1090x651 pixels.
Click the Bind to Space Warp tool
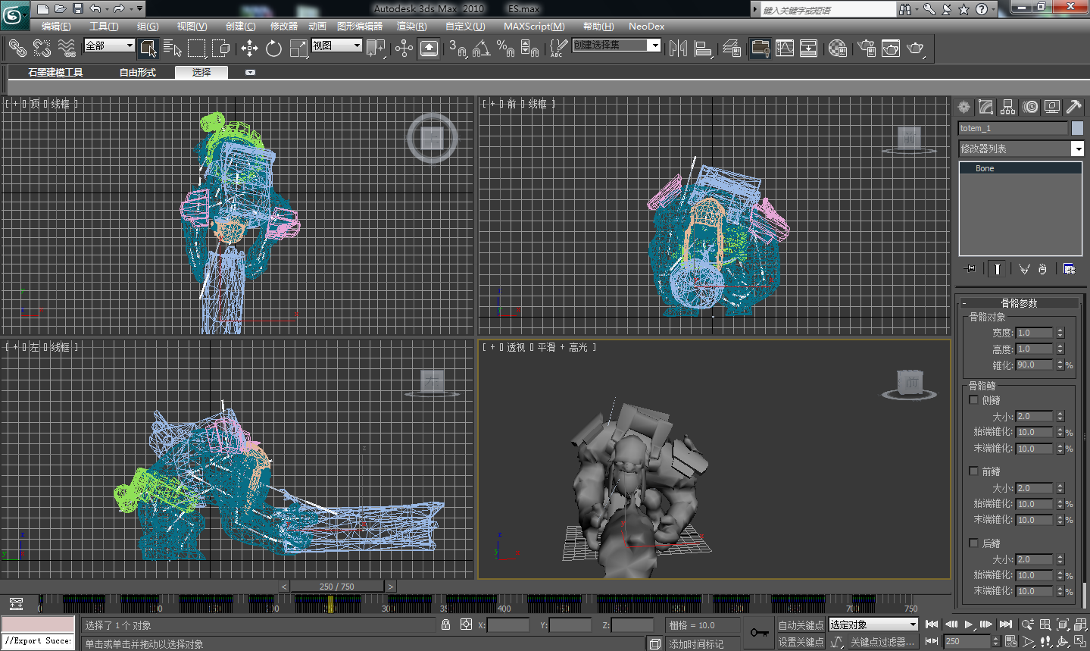click(x=67, y=49)
